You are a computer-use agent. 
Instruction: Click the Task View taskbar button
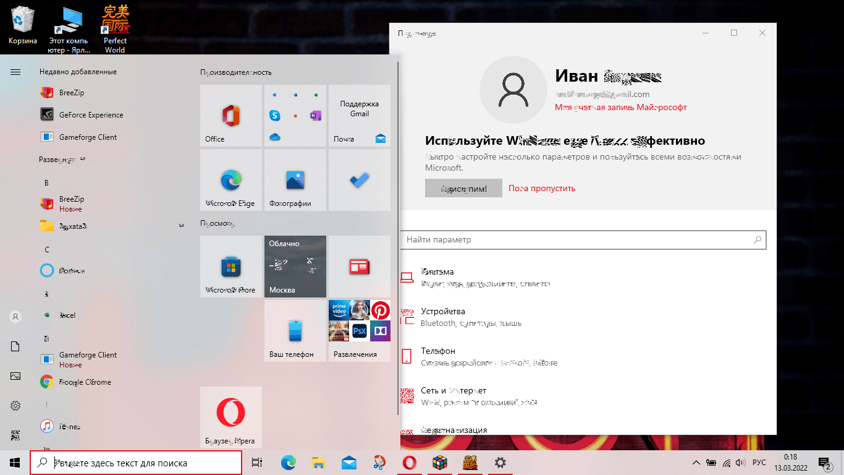[258, 463]
